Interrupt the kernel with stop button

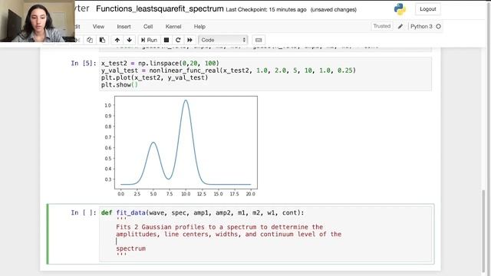[x=166, y=40]
